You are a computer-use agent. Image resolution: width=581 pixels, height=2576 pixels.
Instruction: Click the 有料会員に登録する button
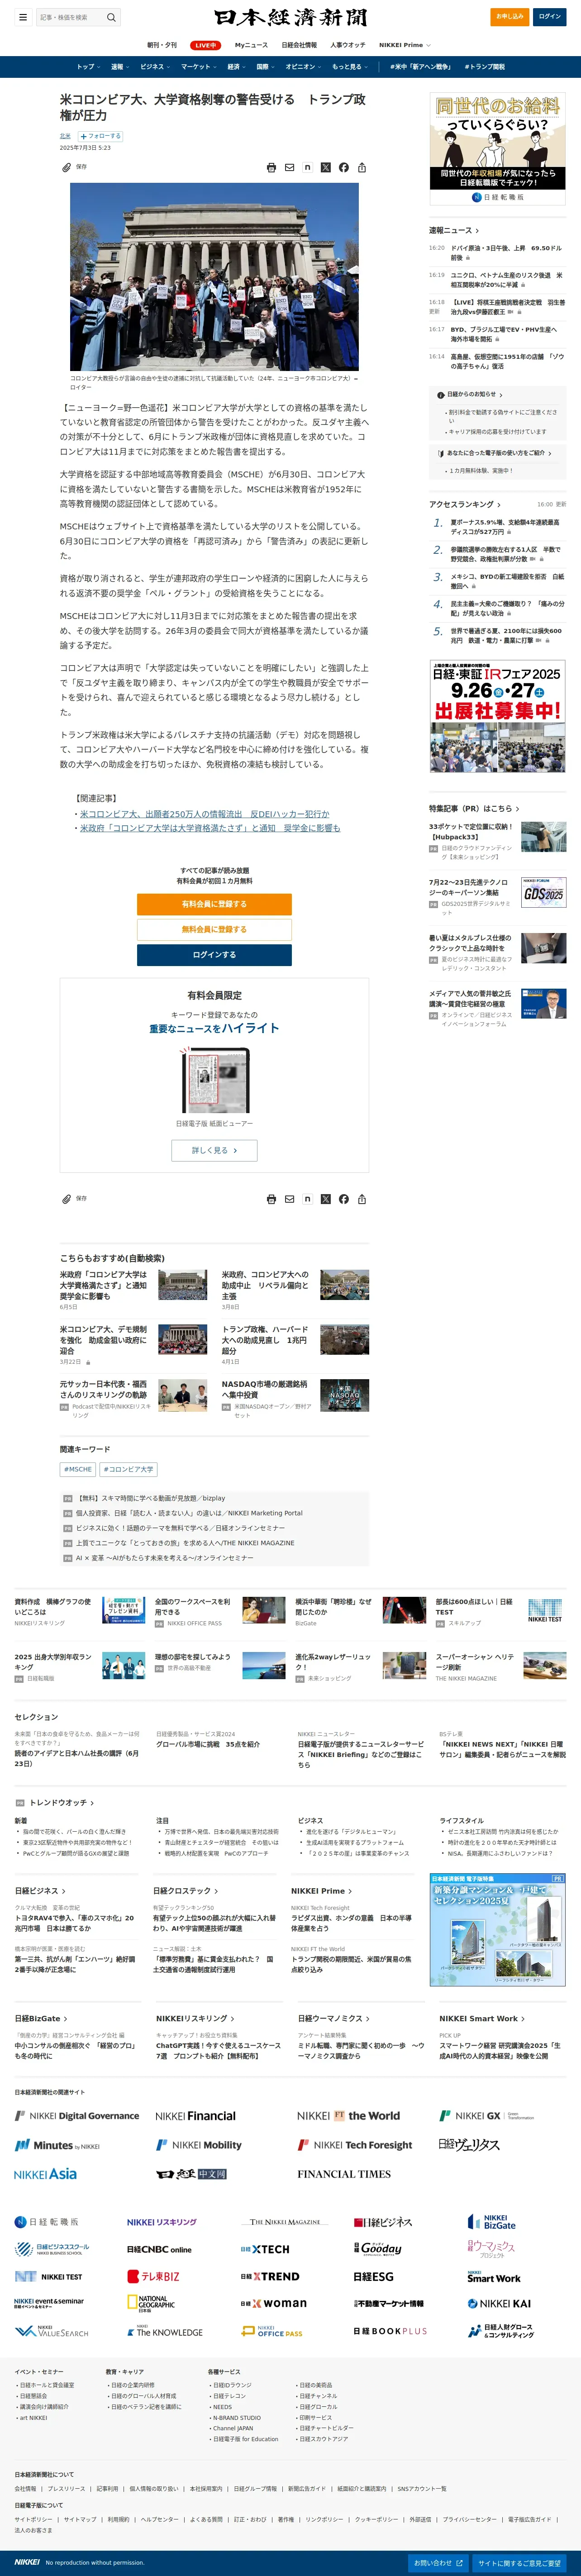pos(214,904)
